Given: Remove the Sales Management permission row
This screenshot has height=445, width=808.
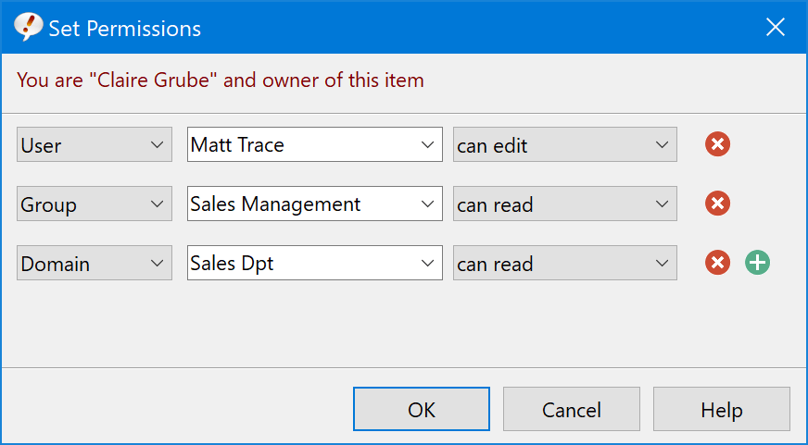Looking at the screenshot, I should tap(717, 204).
